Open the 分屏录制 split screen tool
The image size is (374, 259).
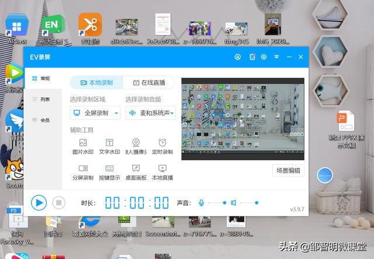83,172
